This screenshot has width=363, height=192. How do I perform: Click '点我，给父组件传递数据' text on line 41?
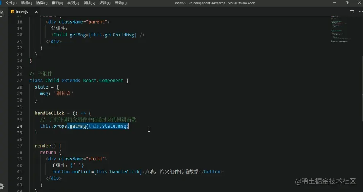[x=172, y=171]
